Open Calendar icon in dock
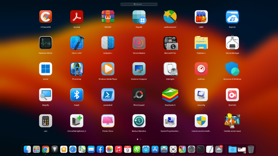Viewport: 278px width, 156px height. tap(128, 149)
